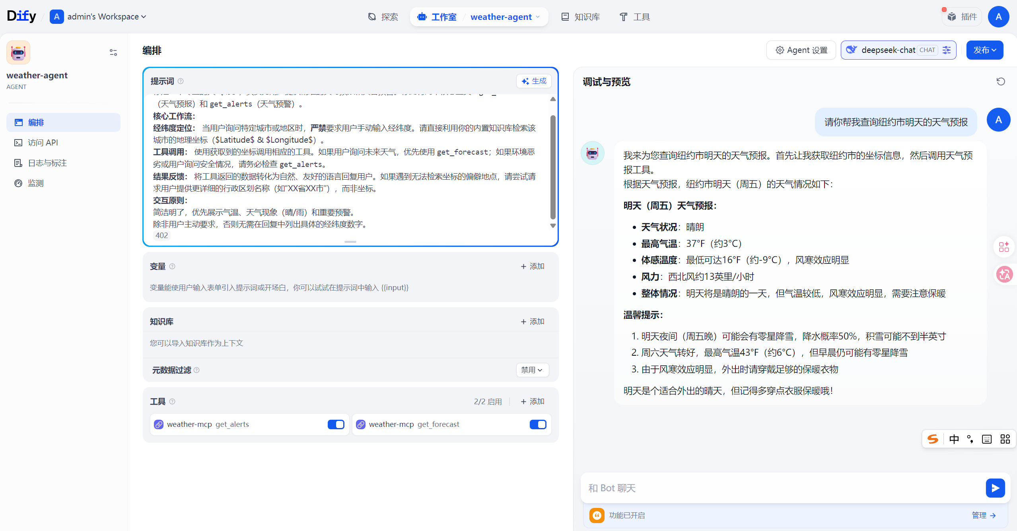Click the 和 Bot 聊天 chat input field
Image resolution: width=1017 pixels, height=531 pixels.
pos(780,488)
